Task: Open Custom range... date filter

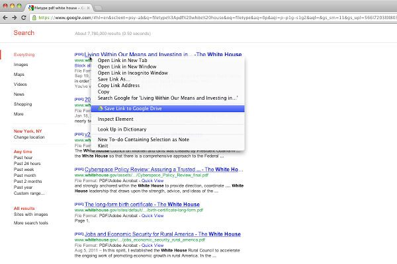Action: click(29, 193)
